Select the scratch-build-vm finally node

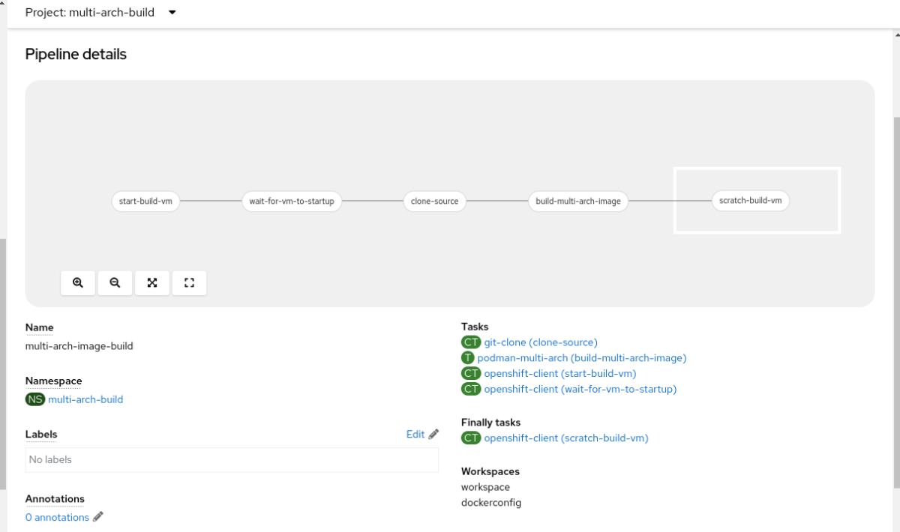click(x=751, y=200)
